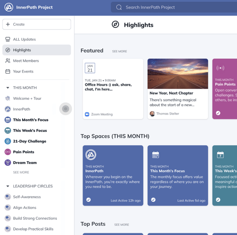
Task: Click the InnerPath sidebar space icon
Action: coord(8,109)
